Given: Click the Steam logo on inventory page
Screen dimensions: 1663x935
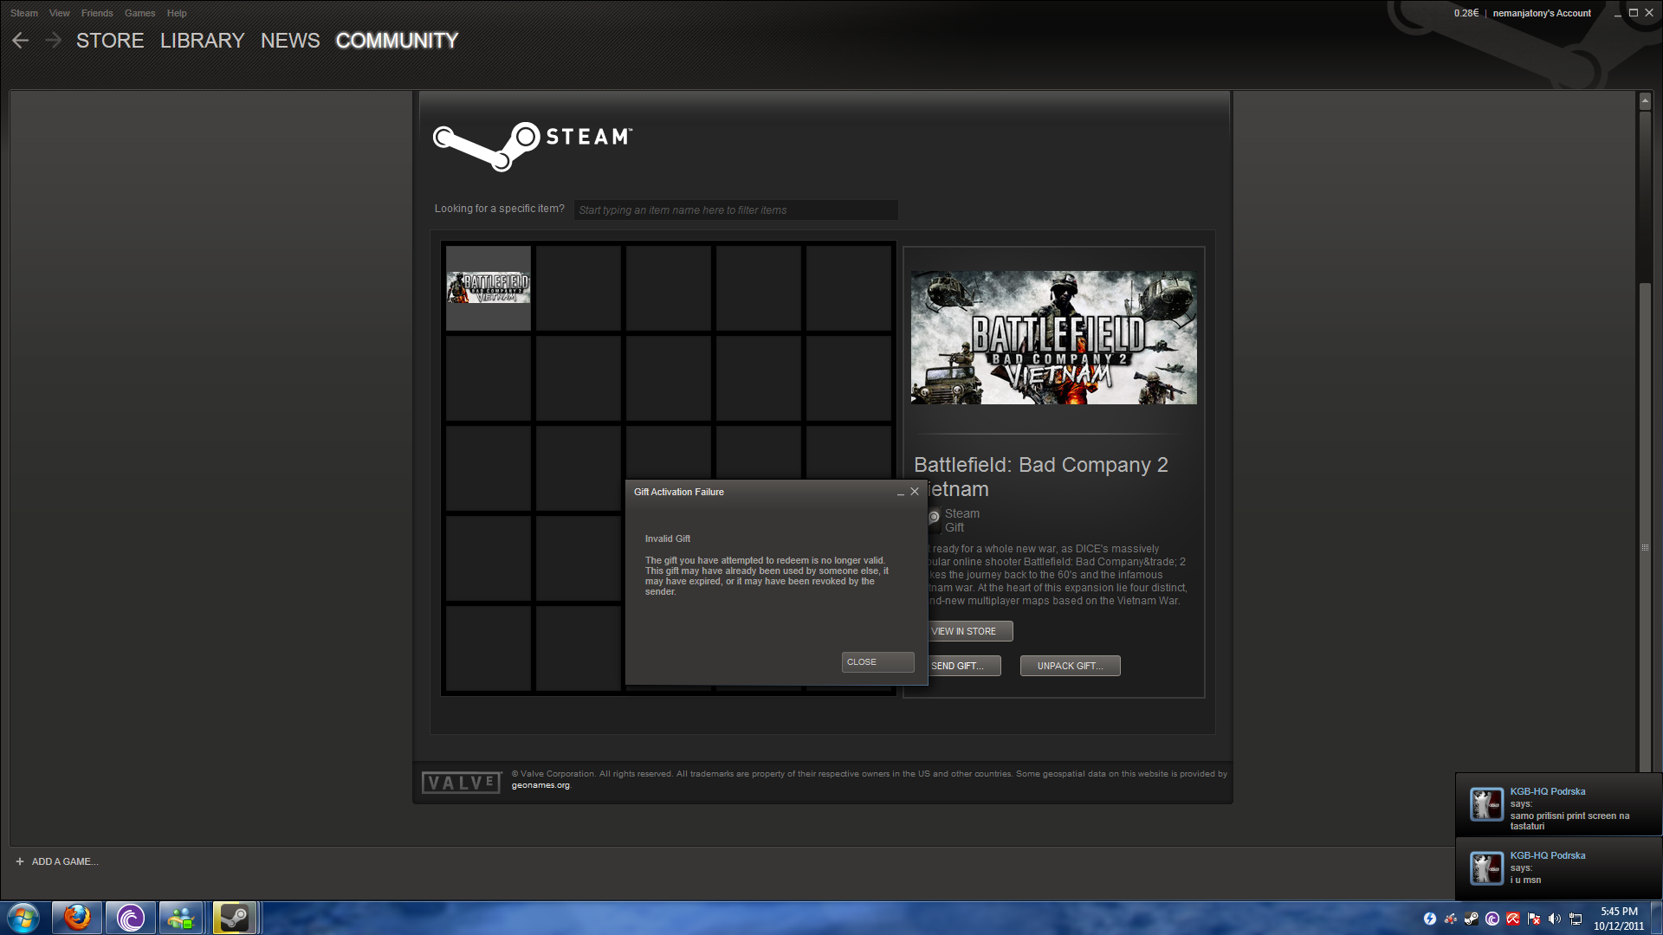Looking at the screenshot, I should coord(533,145).
